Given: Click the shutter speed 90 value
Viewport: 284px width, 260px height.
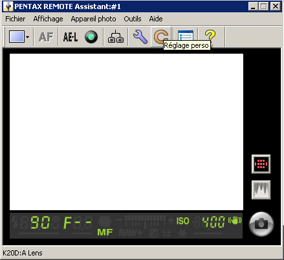Looking at the screenshot, I should pos(40,222).
